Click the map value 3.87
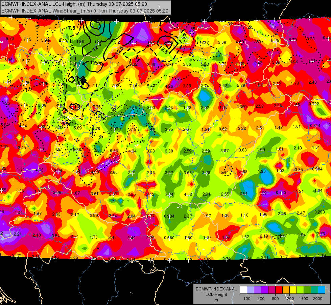This screenshot has height=305, width=331. coord(224,151)
